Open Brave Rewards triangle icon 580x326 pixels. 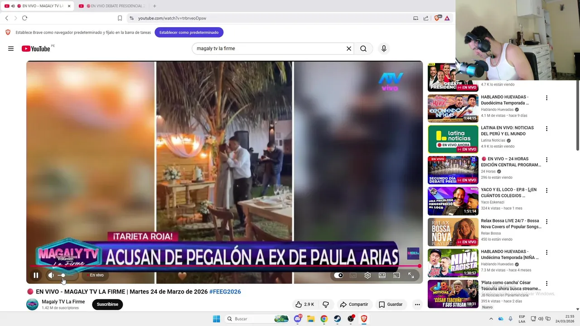(447, 18)
